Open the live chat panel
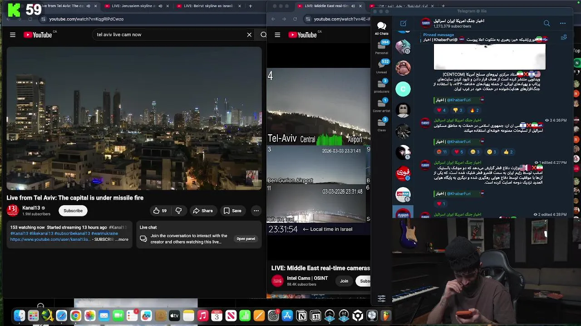The image size is (581, 326). (x=246, y=239)
